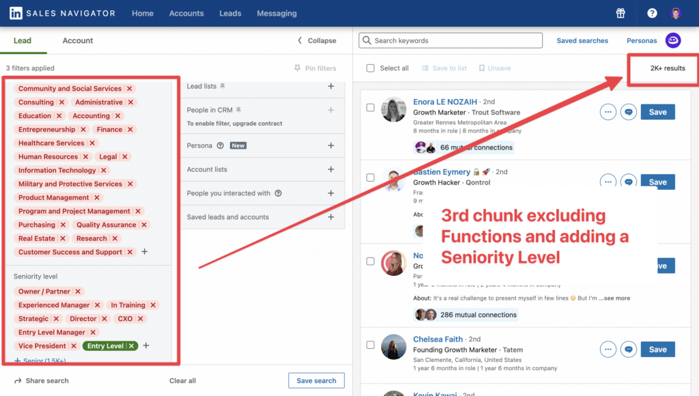Remove the Consulting function filter
Screen dimensions: 699x396
point(62,102)
